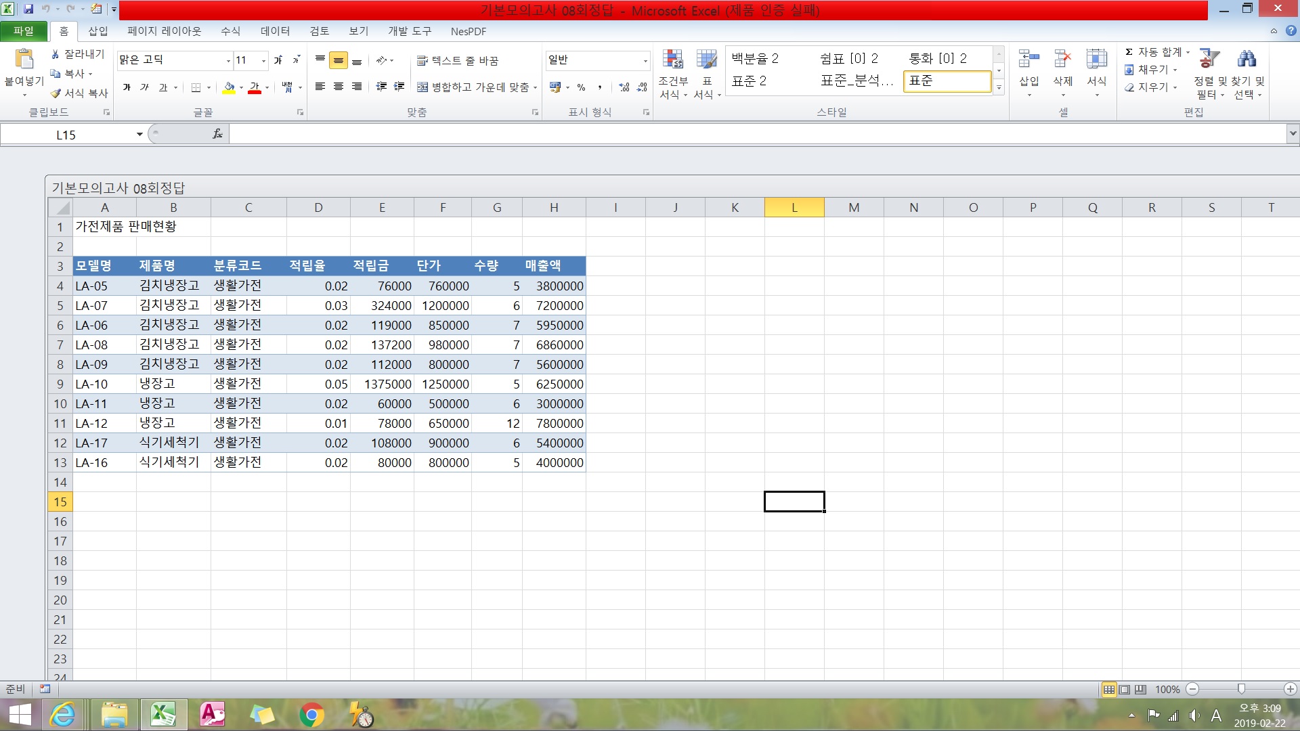Toggle the middle vertical align button
This screenshot has width=1300, height=731.
(x=338, y=60)
